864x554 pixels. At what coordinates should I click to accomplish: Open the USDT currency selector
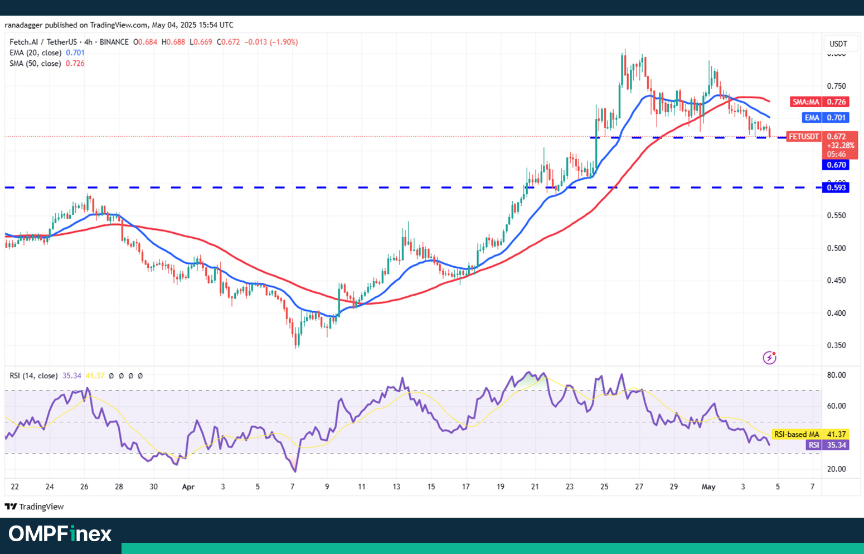(838, 44)
